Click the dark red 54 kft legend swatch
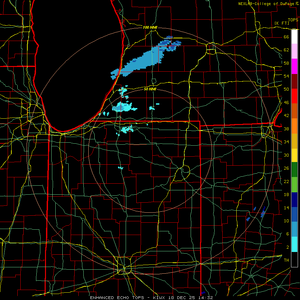300x300 pixels. click(294, 81)
